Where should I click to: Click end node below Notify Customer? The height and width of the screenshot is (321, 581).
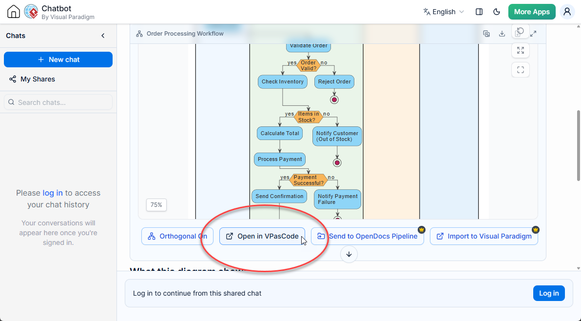tap(337, 162)
